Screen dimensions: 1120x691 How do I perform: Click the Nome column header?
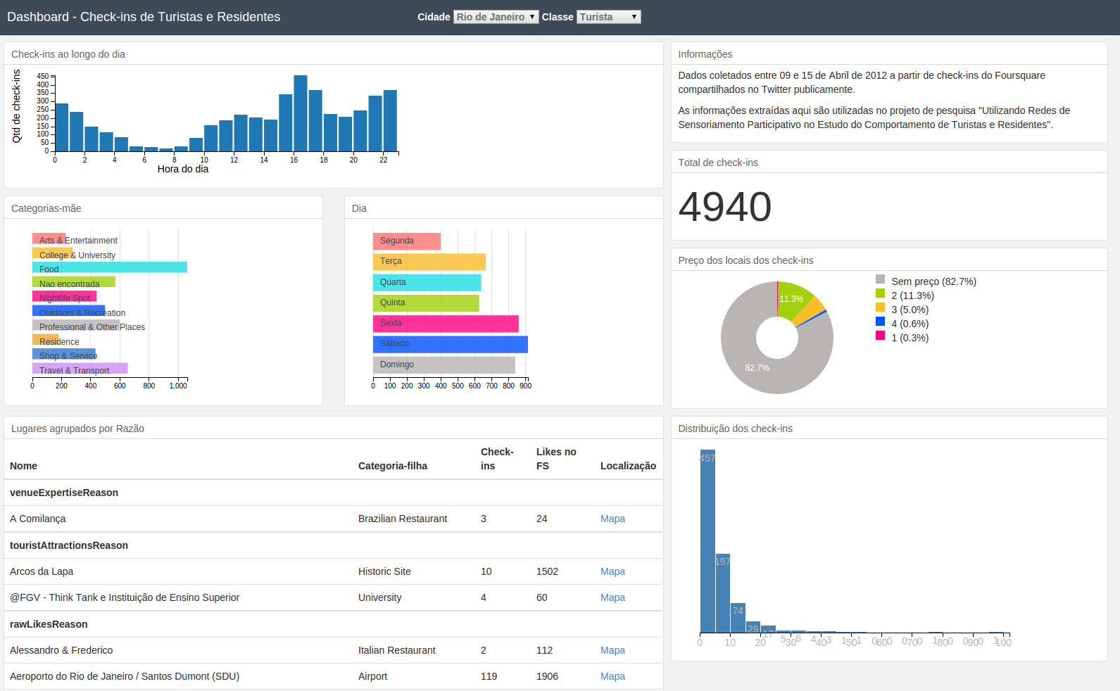pos(23,466)
